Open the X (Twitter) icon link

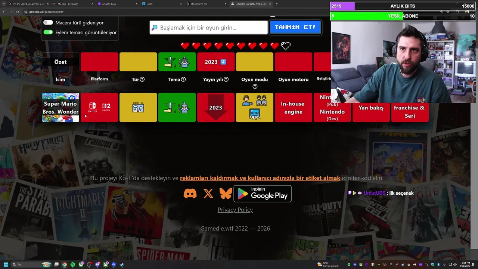tap(208, 194)
